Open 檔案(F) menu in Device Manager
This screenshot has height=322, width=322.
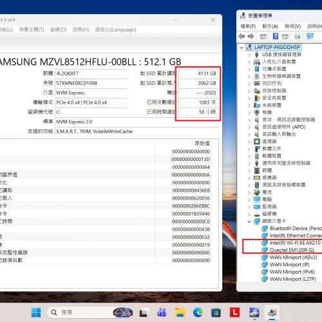248,26
